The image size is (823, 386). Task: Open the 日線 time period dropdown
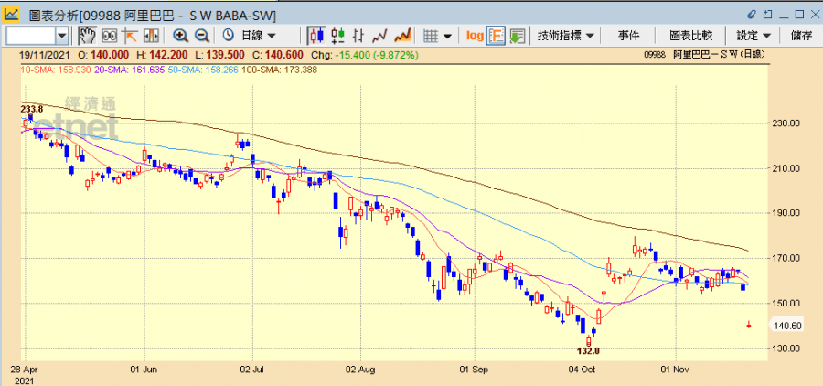[x=251, y=36]
